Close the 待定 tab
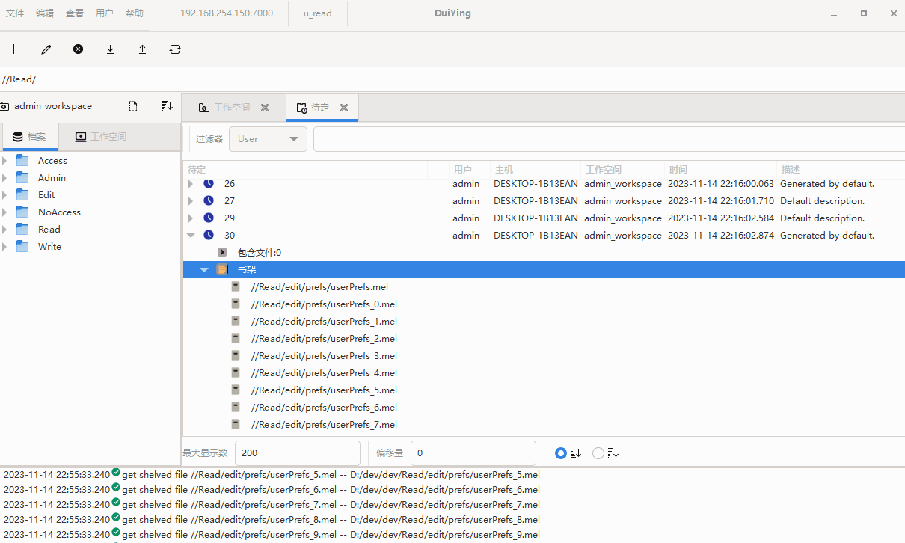Image resolution: width=905 pixels, height=543 pixels. pyautogui.click(x=344, y=108)
